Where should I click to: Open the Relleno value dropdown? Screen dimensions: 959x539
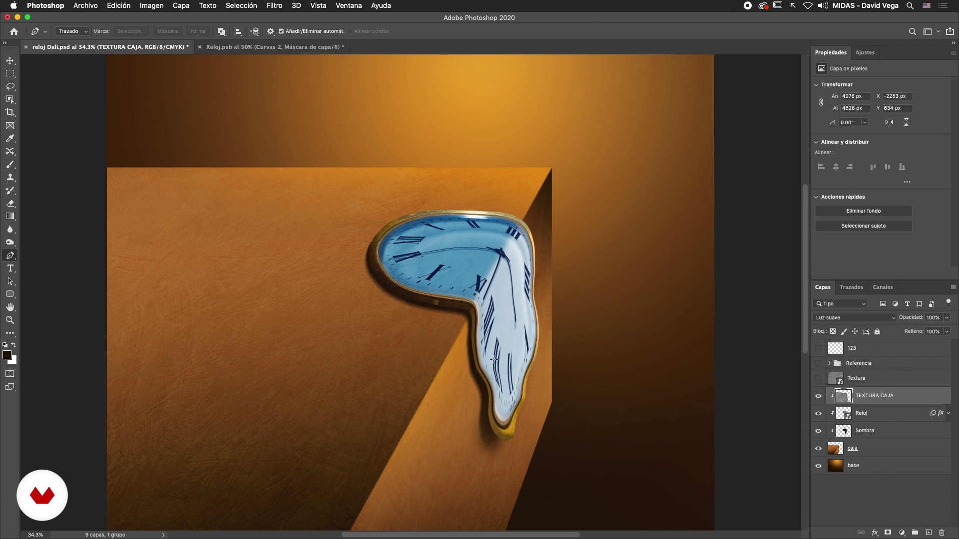(x=947, y=331)
